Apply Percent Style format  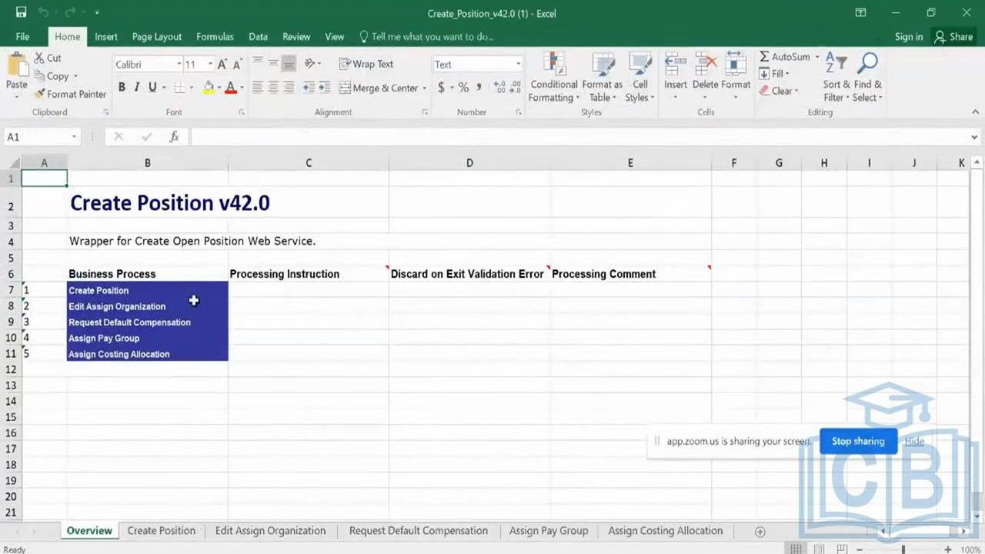[x=463, y=88]
